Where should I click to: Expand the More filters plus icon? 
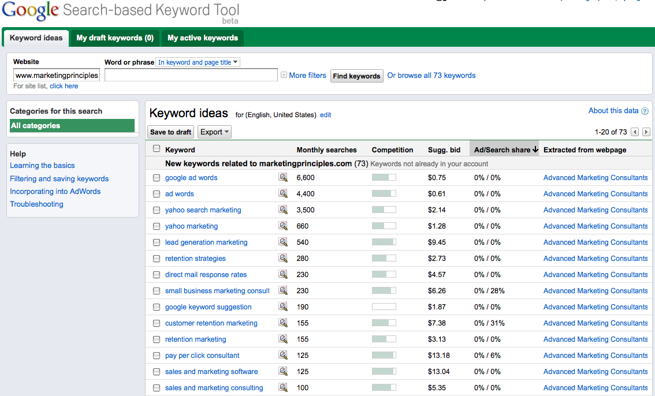click(284, 76)
